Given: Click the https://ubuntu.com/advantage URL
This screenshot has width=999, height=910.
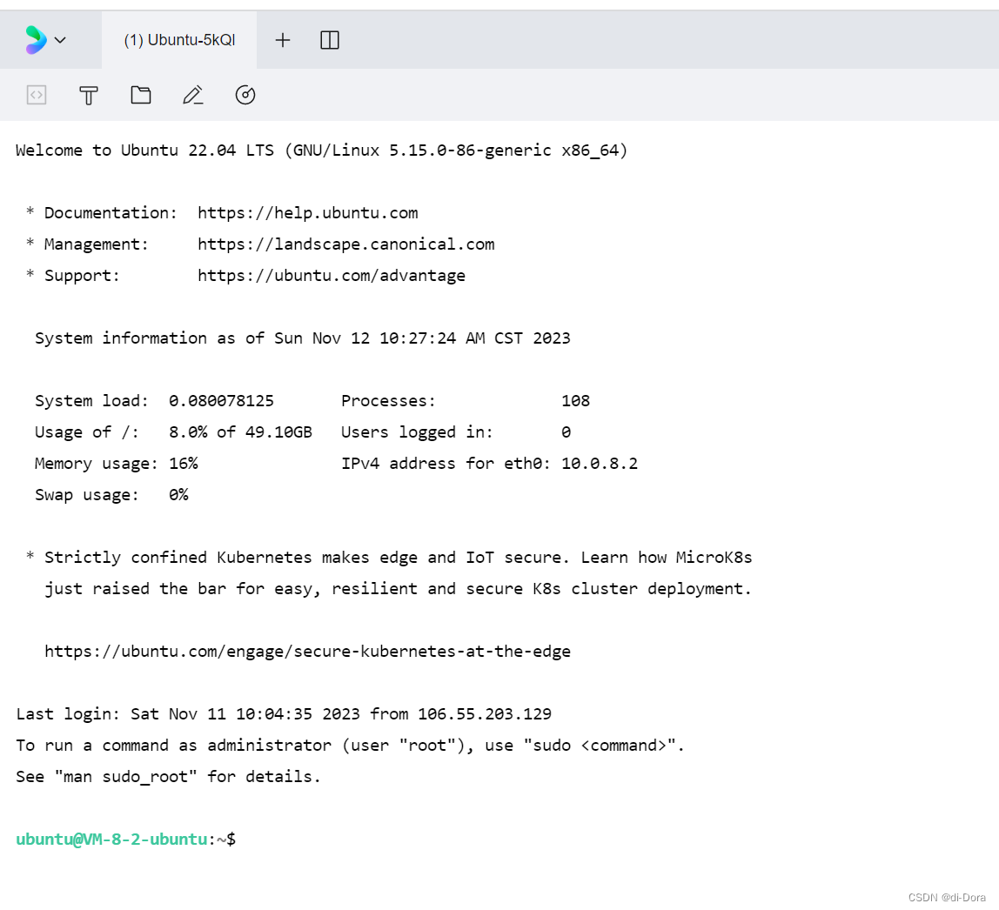Looking at the screenshot, I should 332,275.
